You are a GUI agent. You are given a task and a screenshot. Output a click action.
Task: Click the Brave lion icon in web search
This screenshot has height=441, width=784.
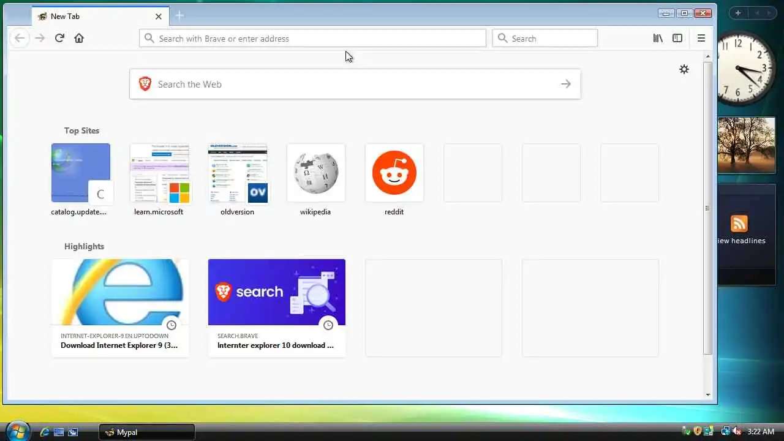(x=145, y=84)
